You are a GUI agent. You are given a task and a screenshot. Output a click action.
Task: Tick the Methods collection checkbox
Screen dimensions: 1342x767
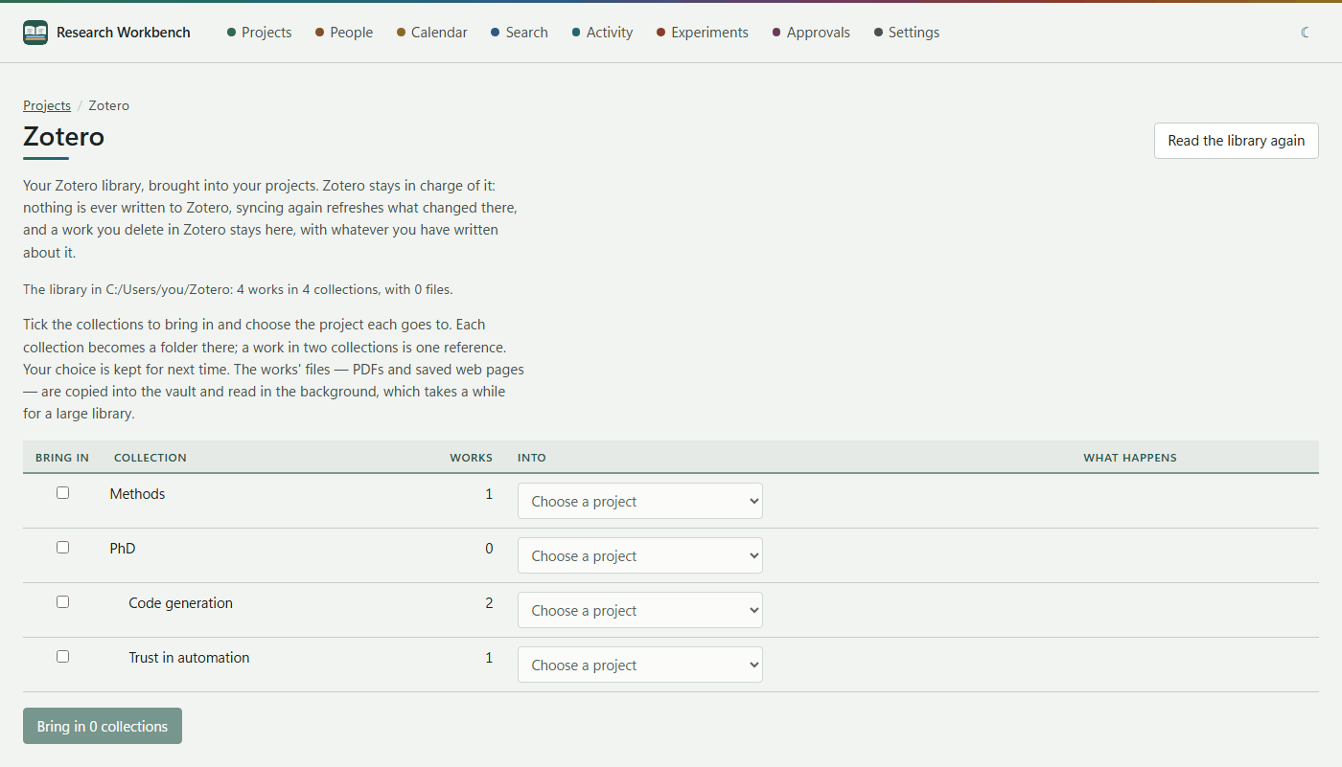tap(62, 492)
